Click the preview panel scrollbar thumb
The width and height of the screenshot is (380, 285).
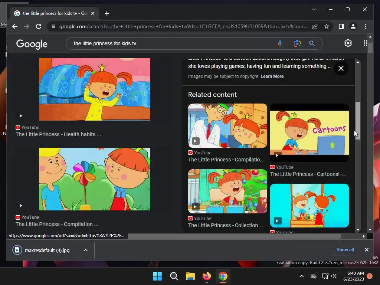358,121
